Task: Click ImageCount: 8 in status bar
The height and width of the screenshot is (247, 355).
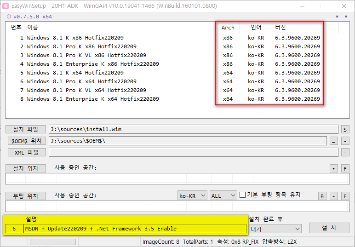Action: [x=161, y=242]
